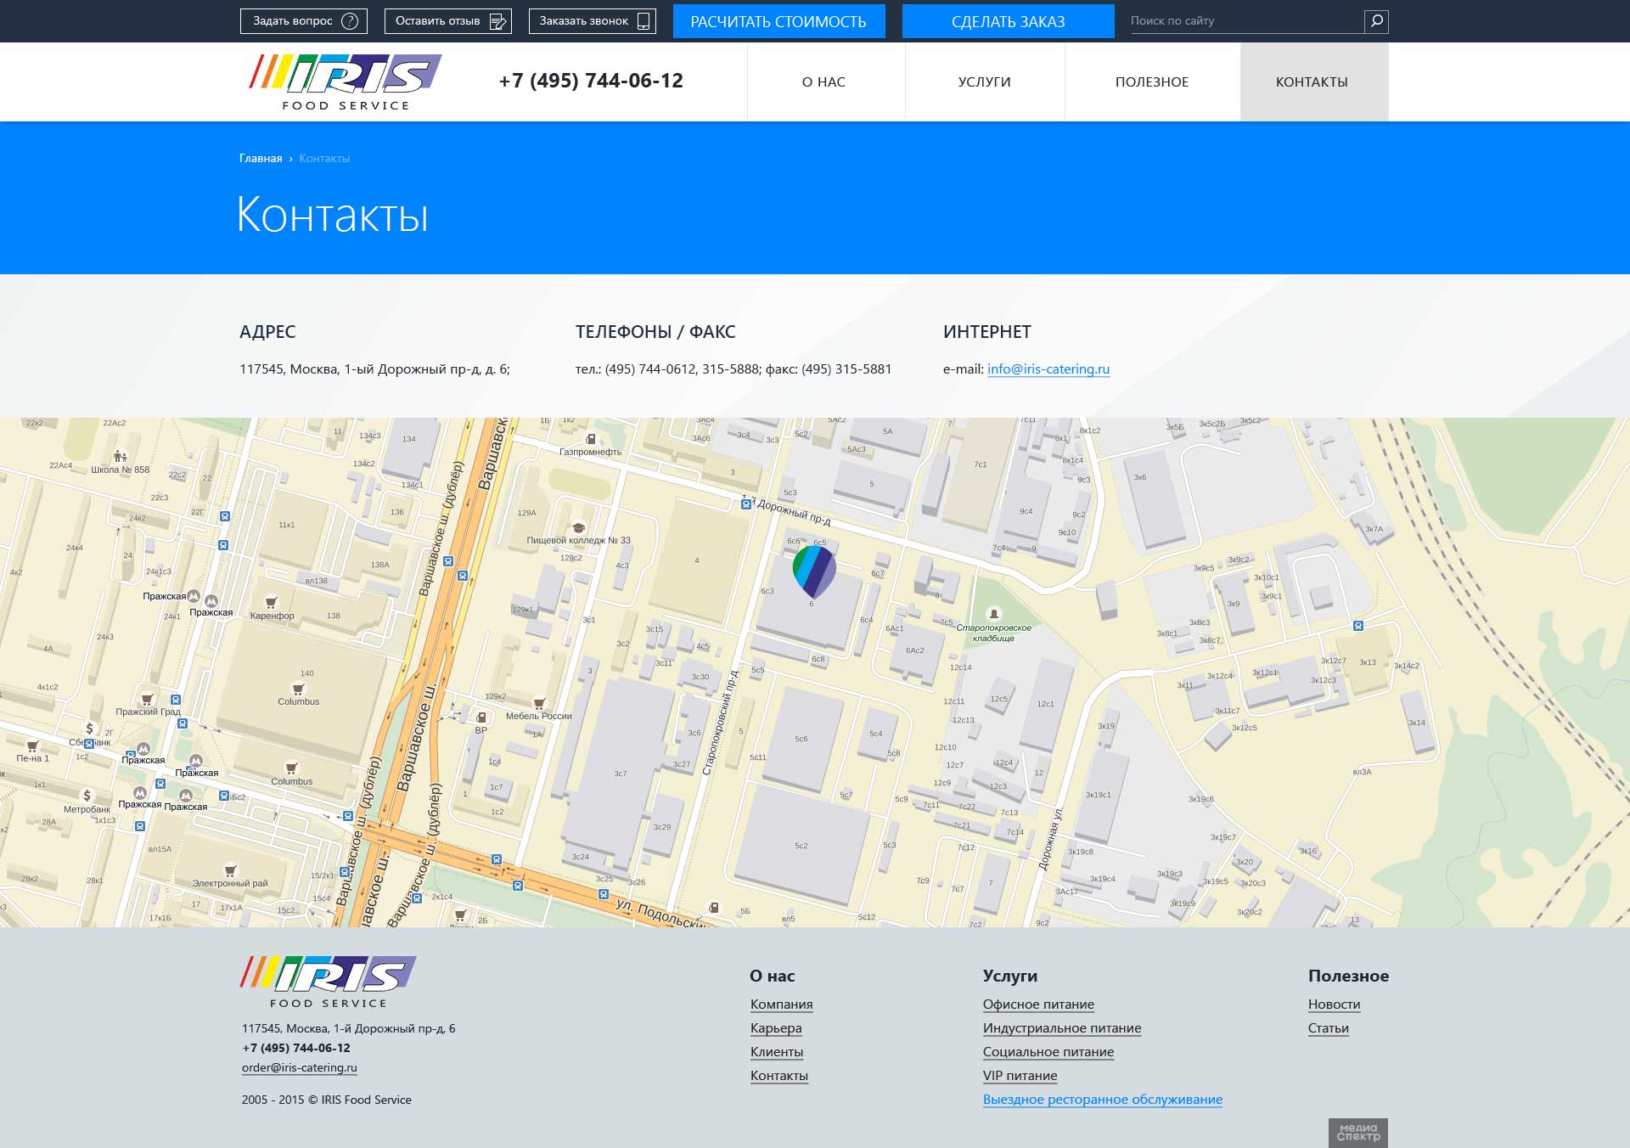Switch to О НАС menu item
Image resolution: width=1630 pixels, height=1148 pixels.
tap(823, 82)
